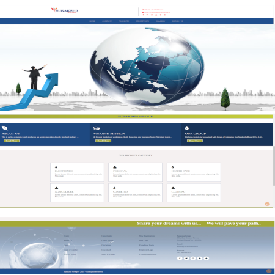275x275 pixels.
Task: Click the Instagram icon in the footer
Action: tap(193, 258)
